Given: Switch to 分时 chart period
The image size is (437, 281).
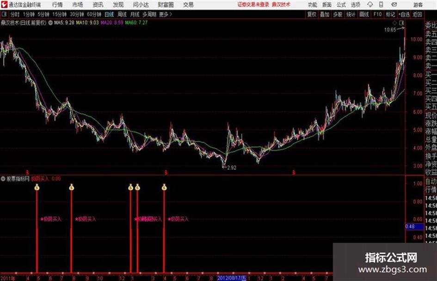Looking at the screenshot, I should pos(15,14).
